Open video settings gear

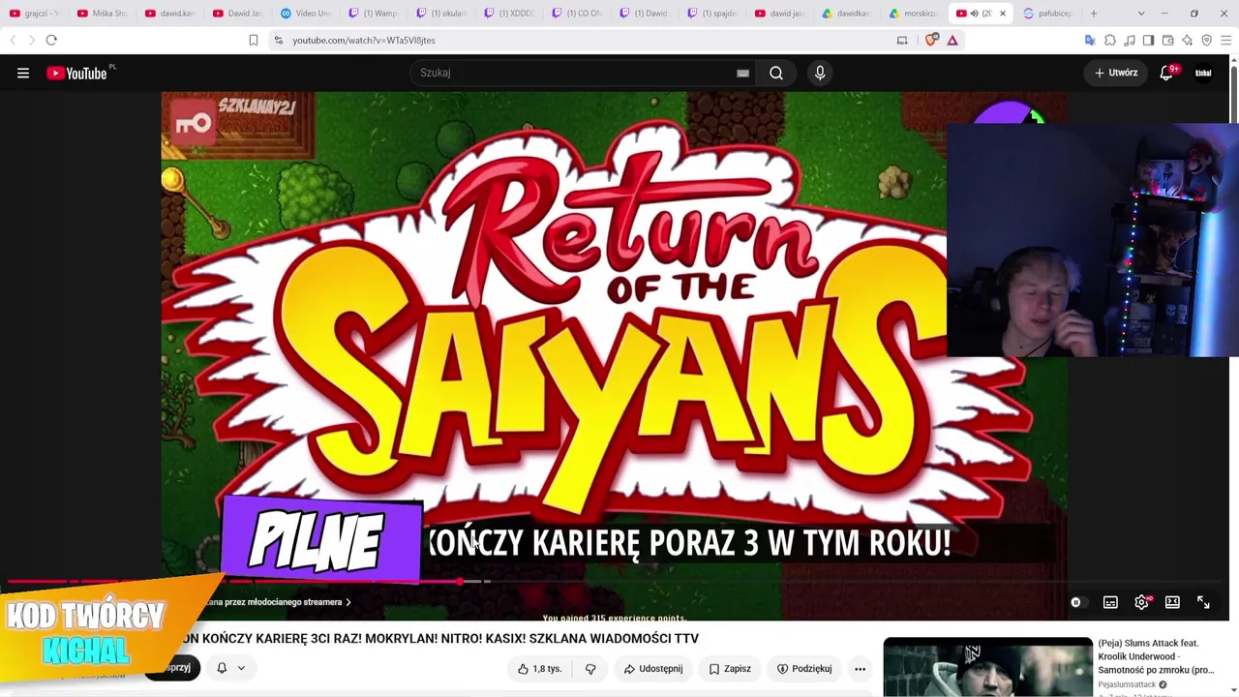pos(1142,602)
